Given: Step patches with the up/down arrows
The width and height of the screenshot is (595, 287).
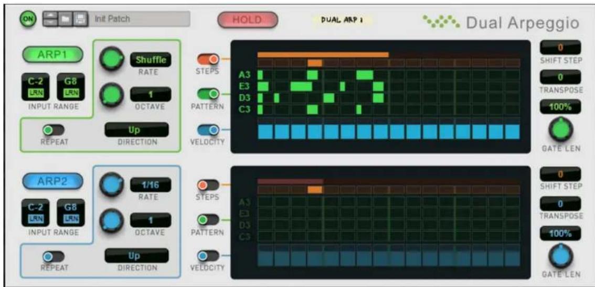Looking at the screenshot, I should (x=50, y=18).
